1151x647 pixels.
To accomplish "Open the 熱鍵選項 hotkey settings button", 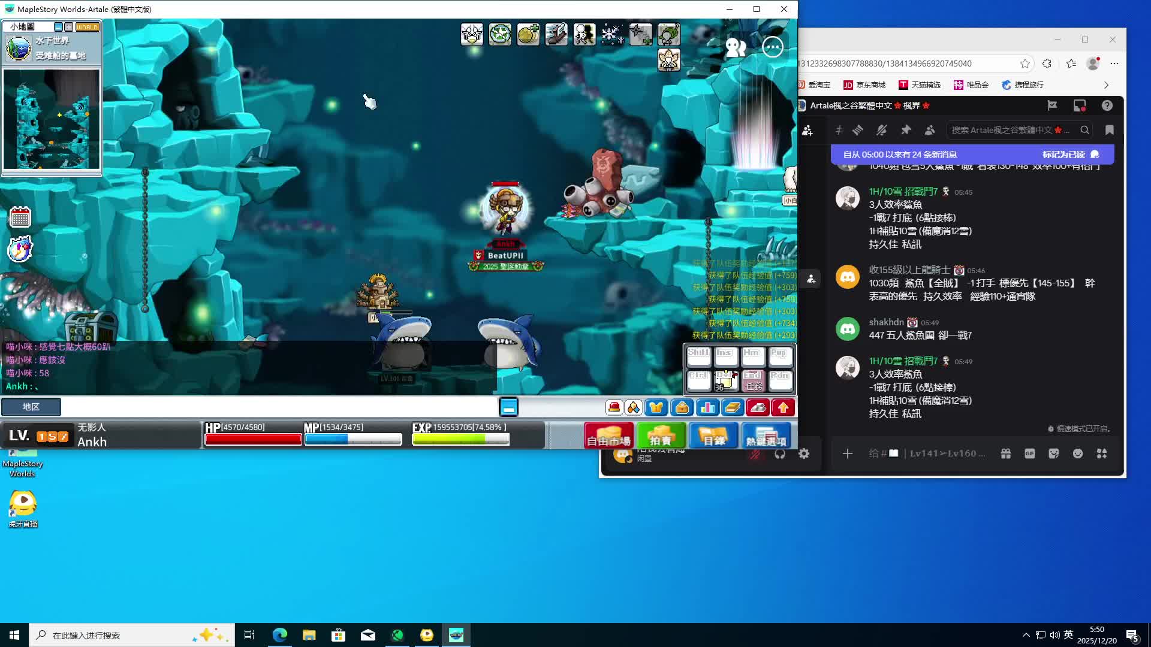I will click(x=766, y=436).
